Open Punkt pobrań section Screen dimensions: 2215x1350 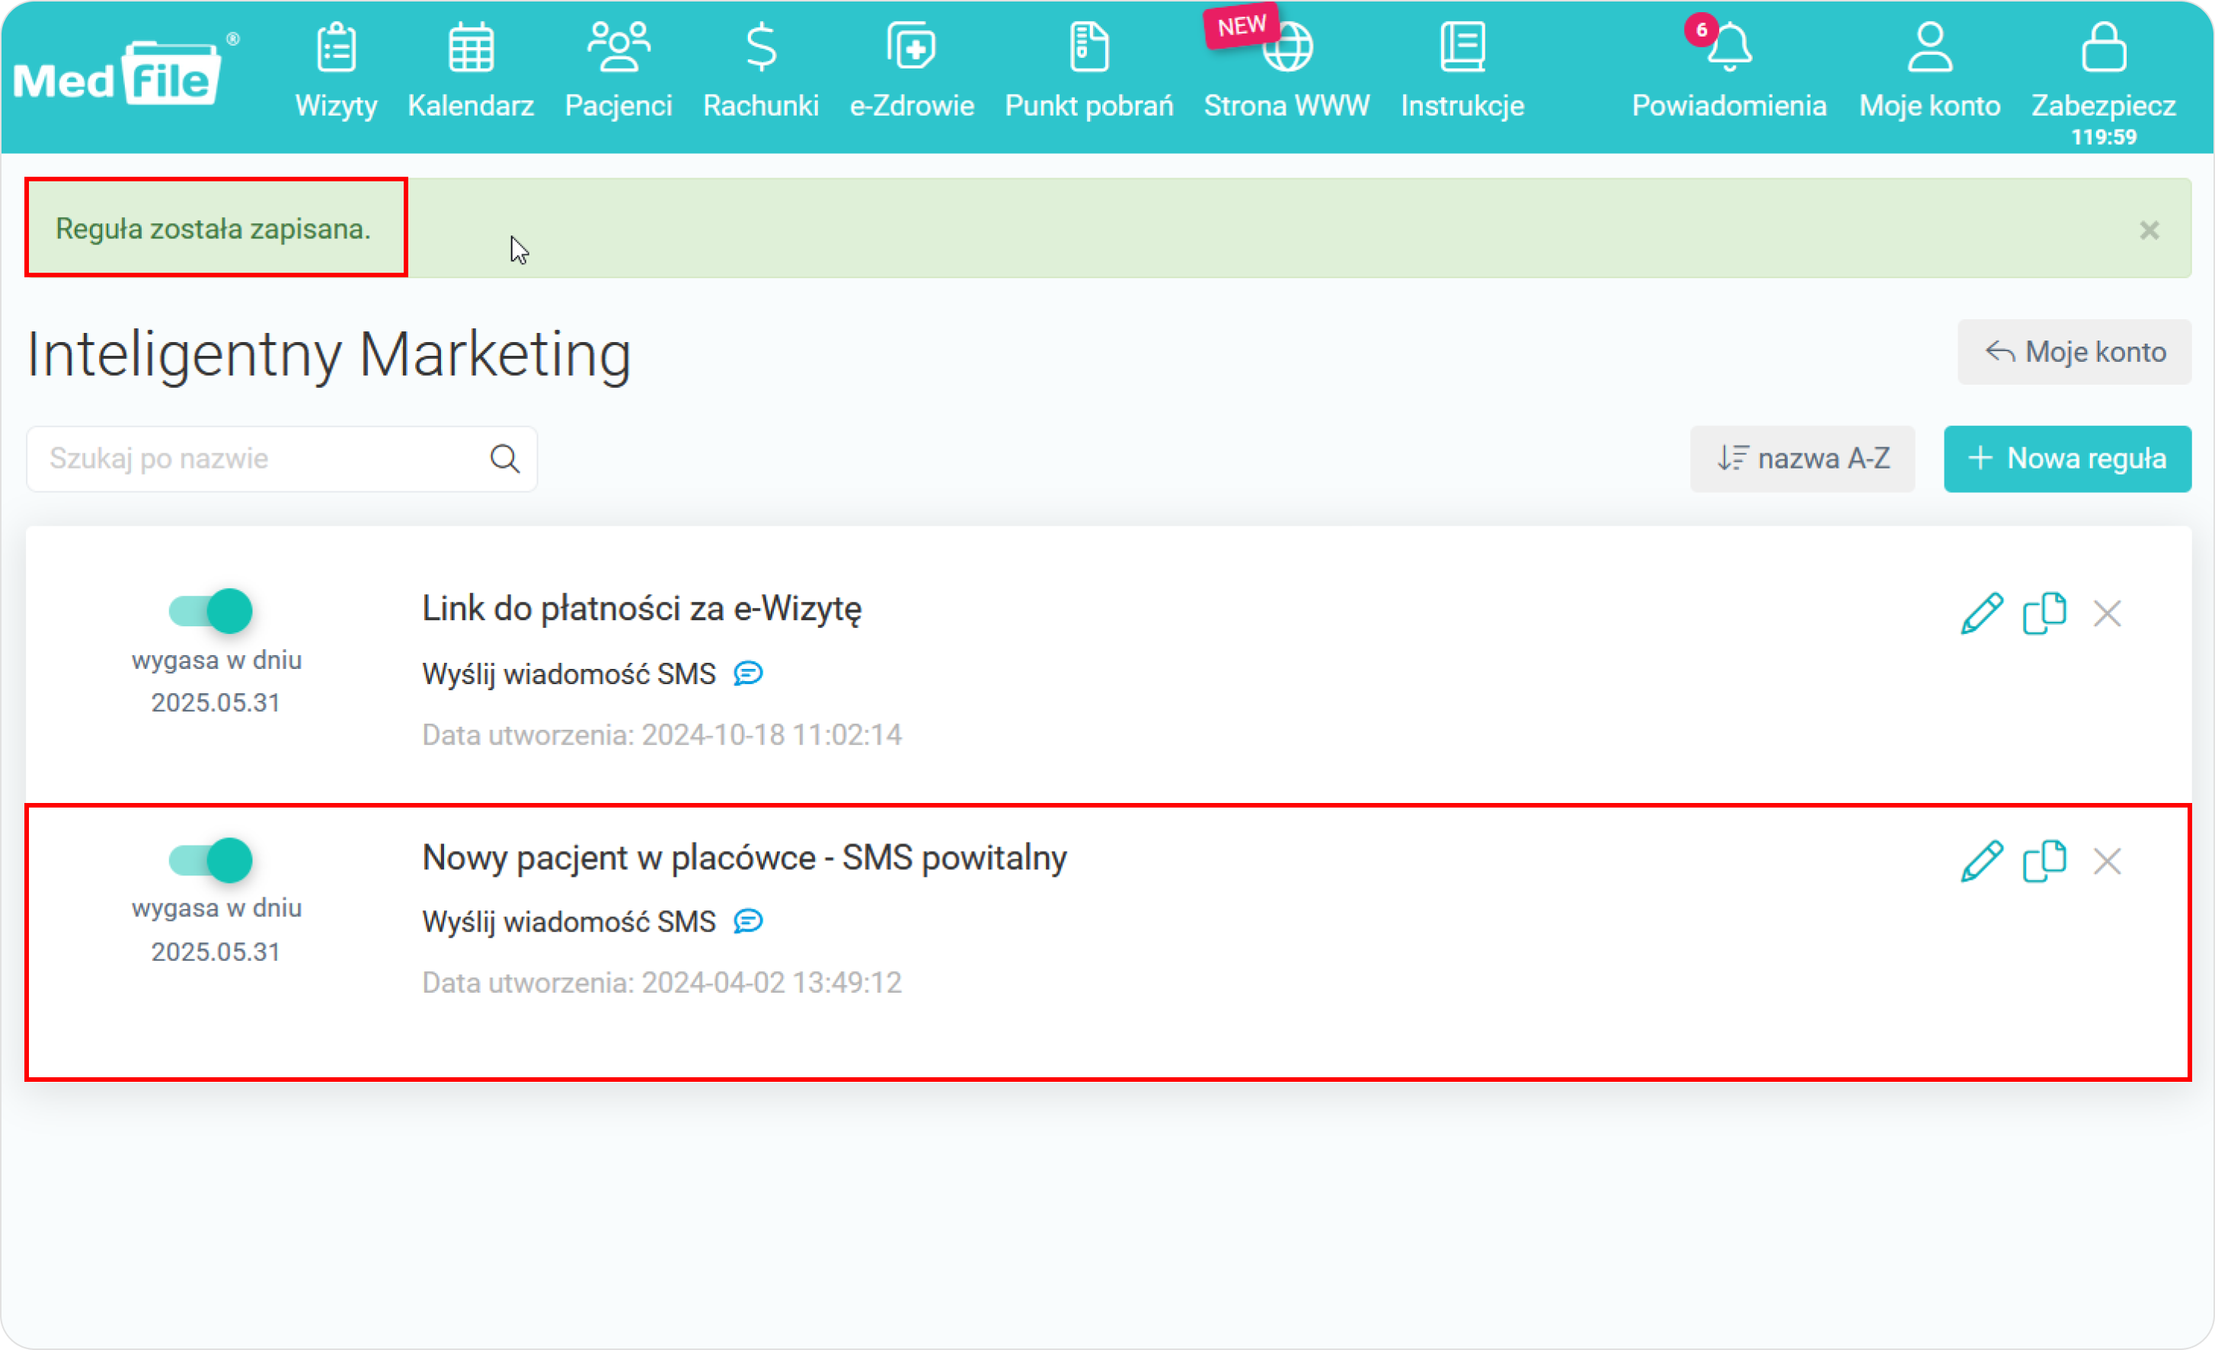1088,72
